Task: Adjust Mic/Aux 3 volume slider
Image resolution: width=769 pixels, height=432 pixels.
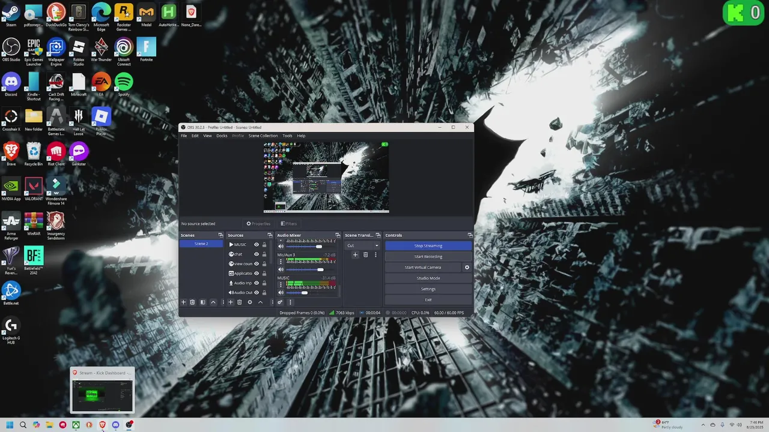Action: click(x=311, y=269)
